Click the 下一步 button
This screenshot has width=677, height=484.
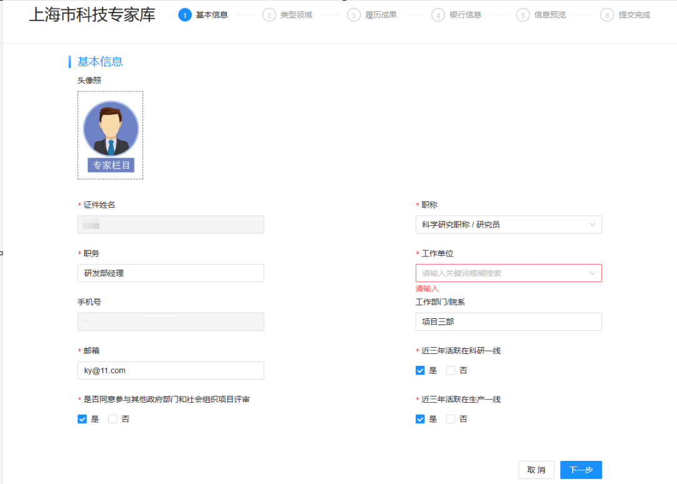tap(581, 470)
